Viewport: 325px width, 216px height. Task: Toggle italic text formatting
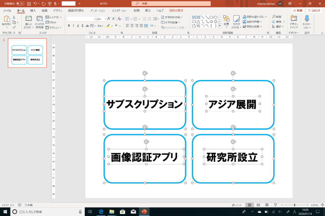coord(73,26)
